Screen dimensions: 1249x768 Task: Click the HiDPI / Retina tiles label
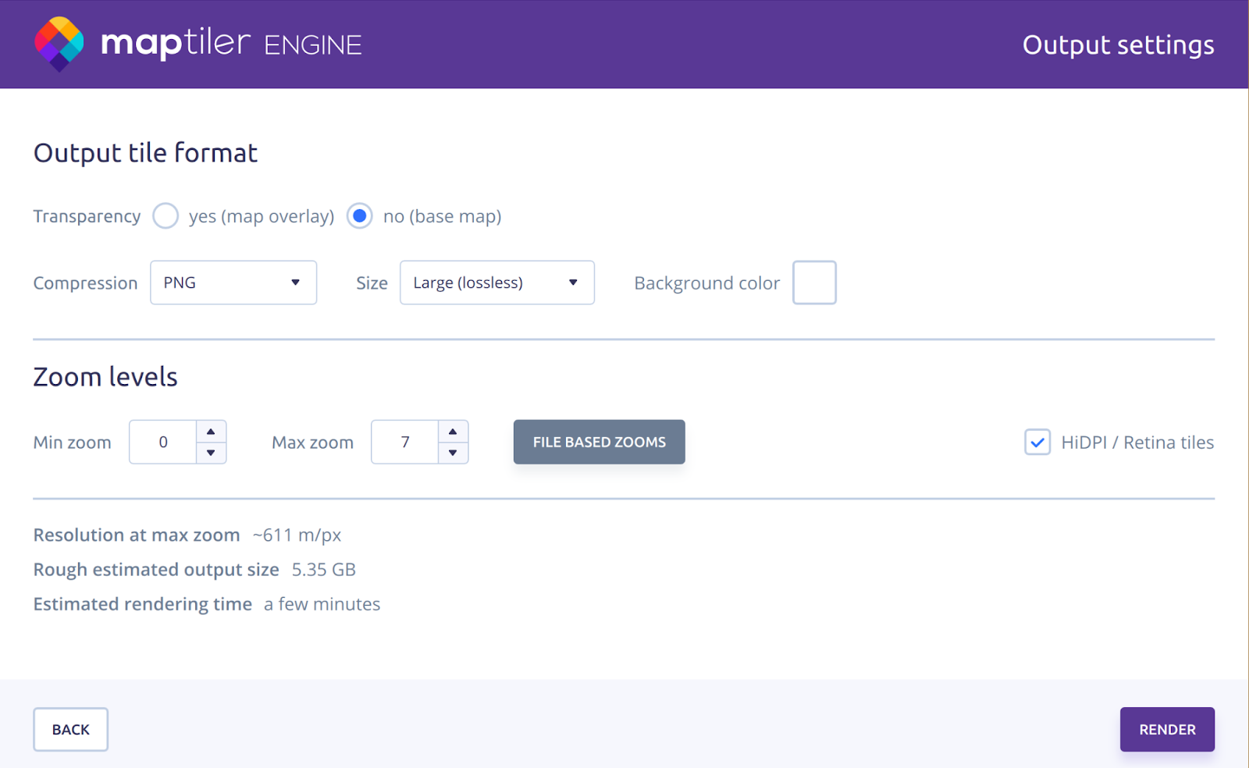[1137, 443]
